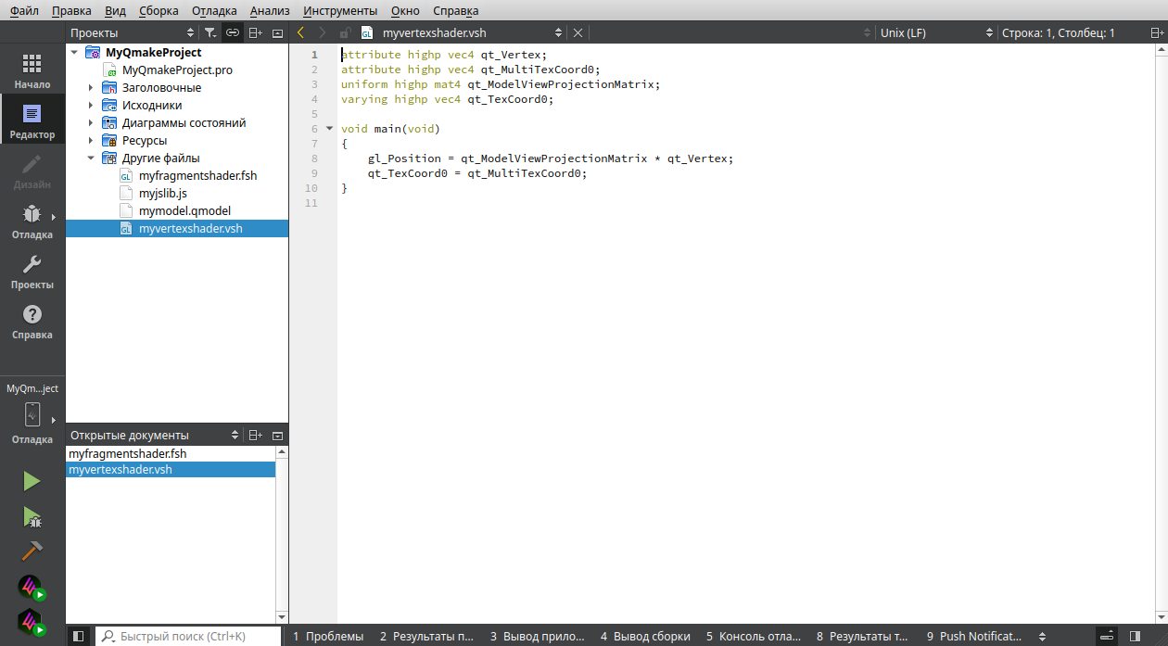Open the Unix (LF) line ending dropdown
The width and height of the screenshot is (1168, 646).
coord(934,32)
